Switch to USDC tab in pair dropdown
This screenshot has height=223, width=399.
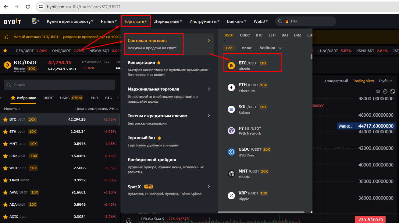[245, 35]
